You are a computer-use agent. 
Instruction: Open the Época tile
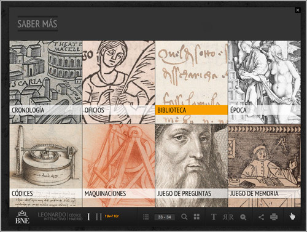[x=265, y=82]
